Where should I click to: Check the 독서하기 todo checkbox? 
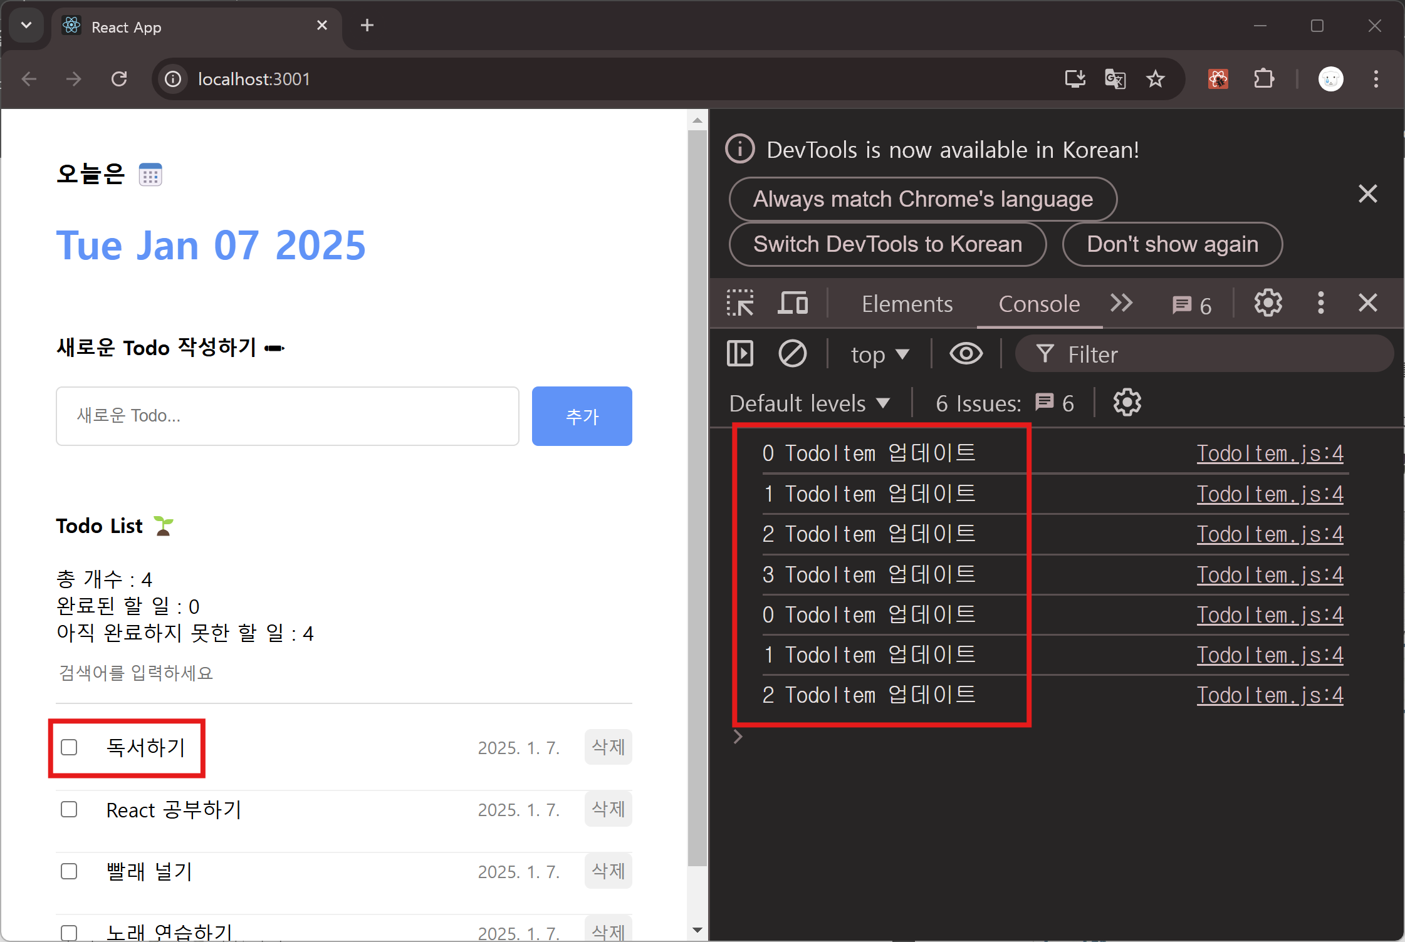69,747
